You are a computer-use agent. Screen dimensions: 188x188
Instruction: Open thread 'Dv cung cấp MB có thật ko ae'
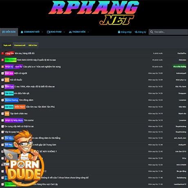pyautogui.click(x=19, y=126)
